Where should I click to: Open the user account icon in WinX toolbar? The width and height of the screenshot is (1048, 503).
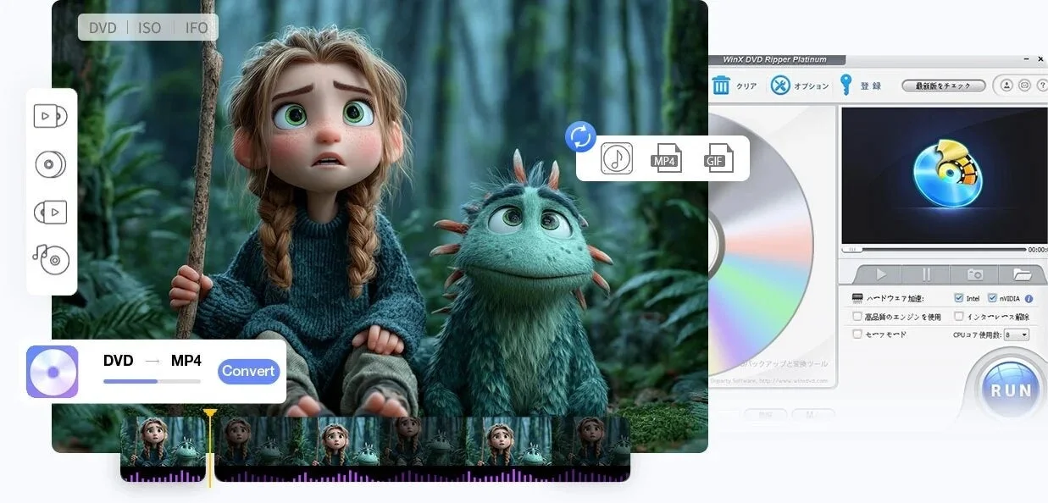click(x=1006, y=86)
